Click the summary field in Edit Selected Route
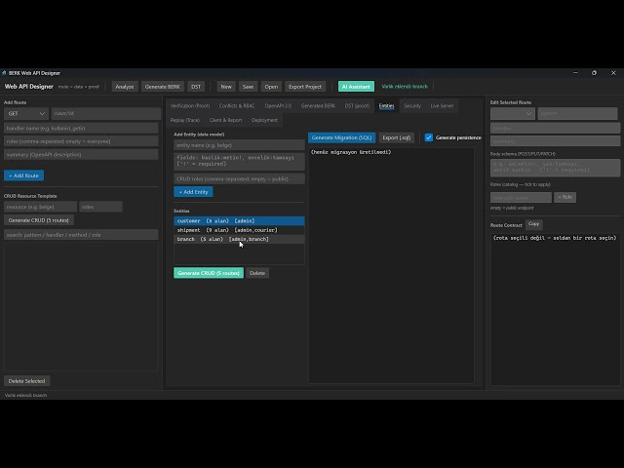 coord(555,141)
